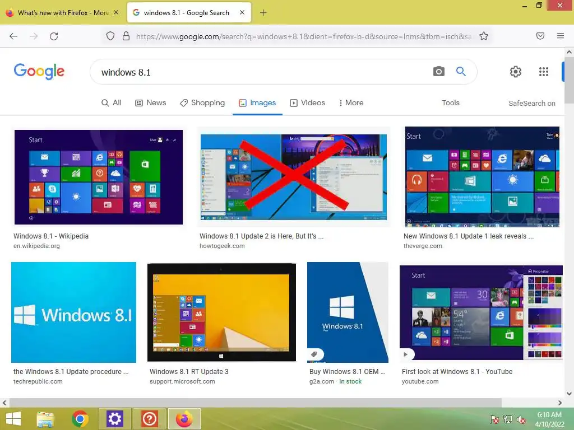574x430 pixels.
Task: Click the Tools button
Action: [451, 103]
